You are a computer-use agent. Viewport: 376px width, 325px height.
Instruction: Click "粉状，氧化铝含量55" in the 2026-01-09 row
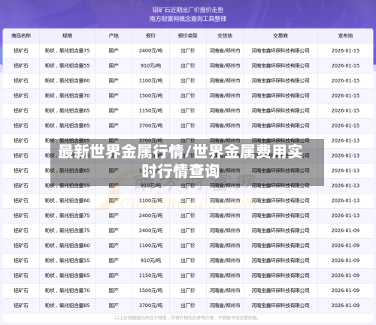click(67, 260)
